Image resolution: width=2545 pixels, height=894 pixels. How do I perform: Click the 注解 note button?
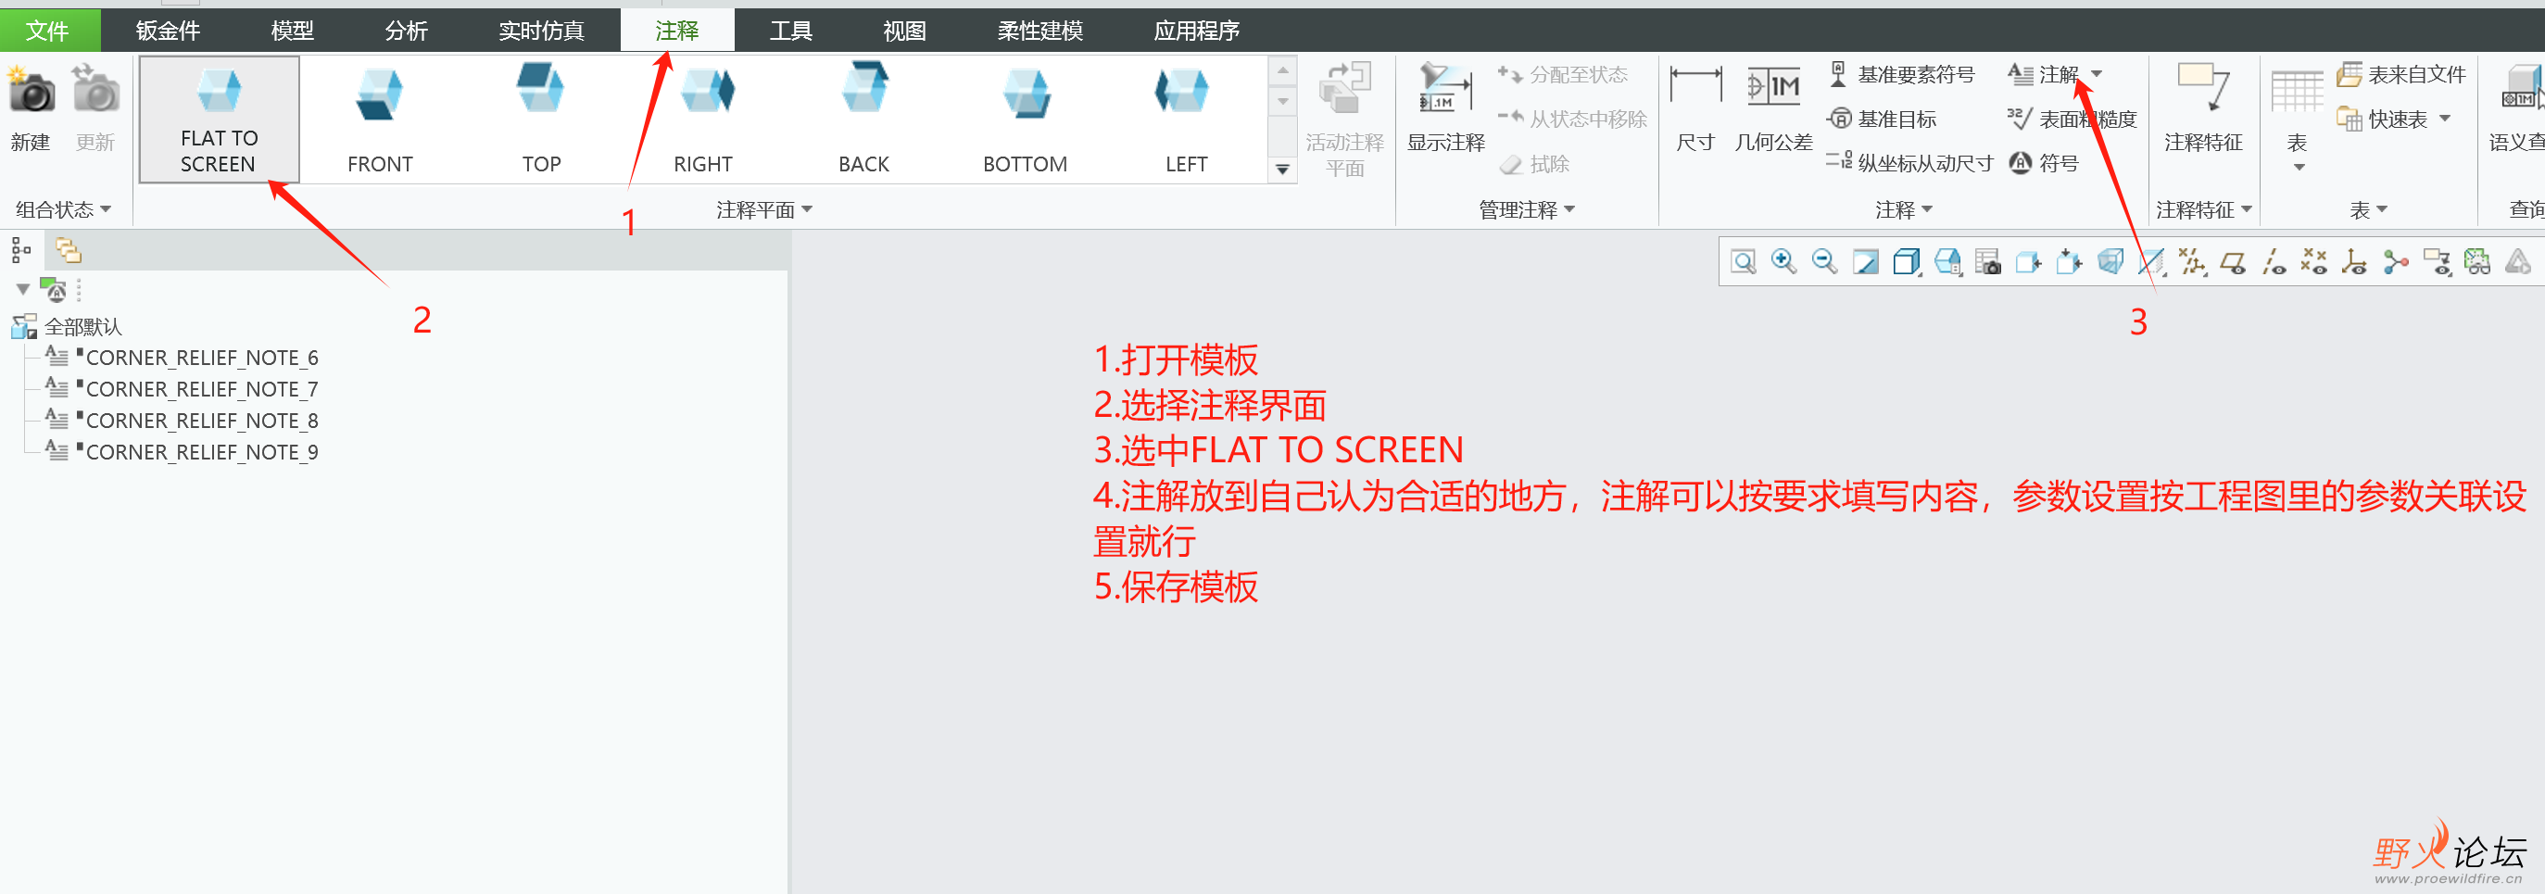(x=2044, y=74)
